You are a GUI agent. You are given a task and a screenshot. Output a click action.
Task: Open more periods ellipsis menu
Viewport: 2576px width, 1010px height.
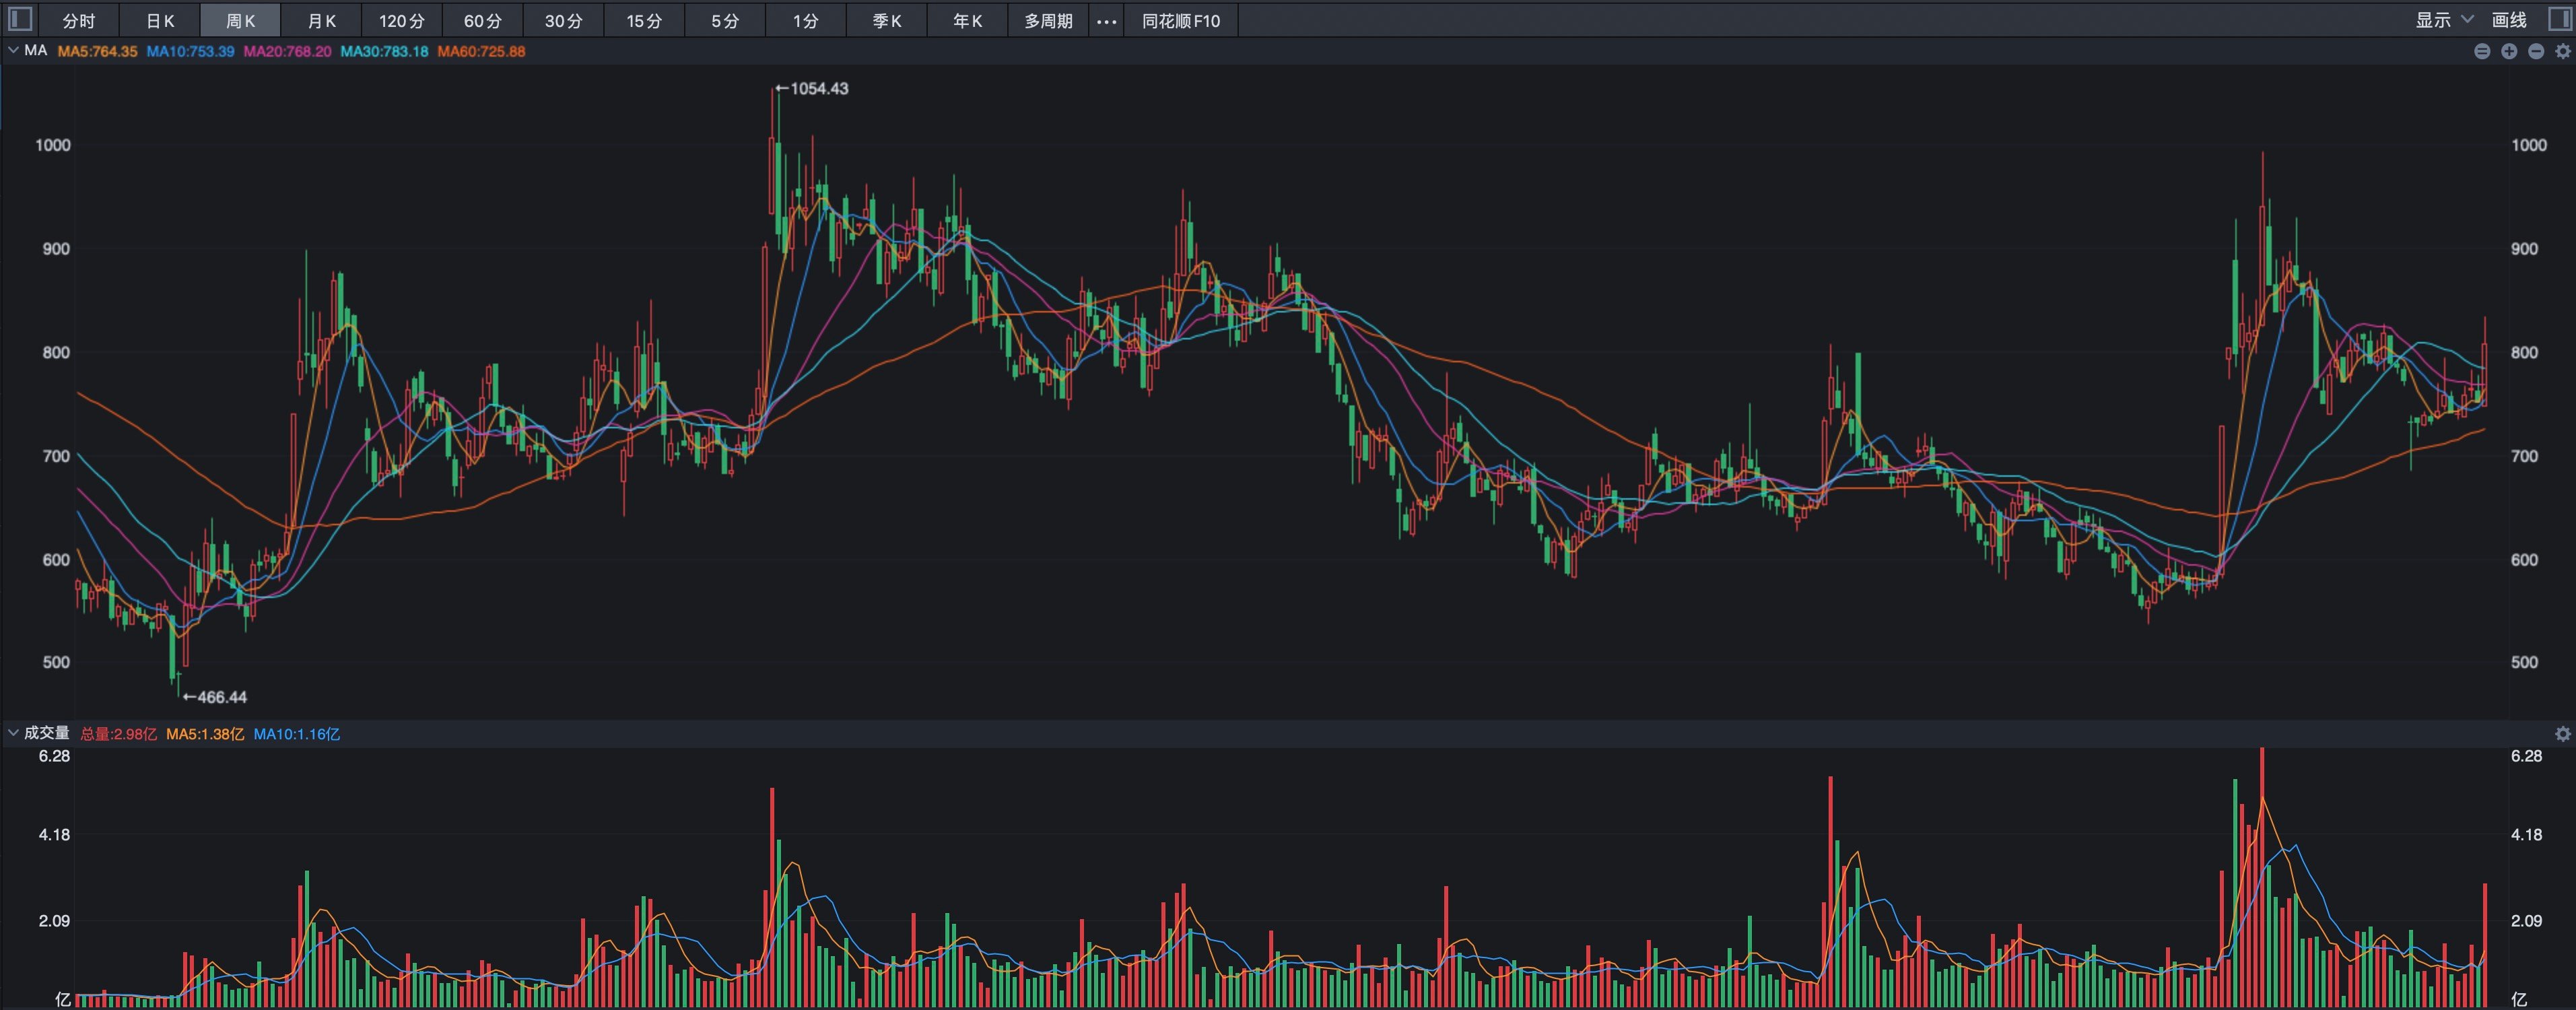(x=1107, y=21)
